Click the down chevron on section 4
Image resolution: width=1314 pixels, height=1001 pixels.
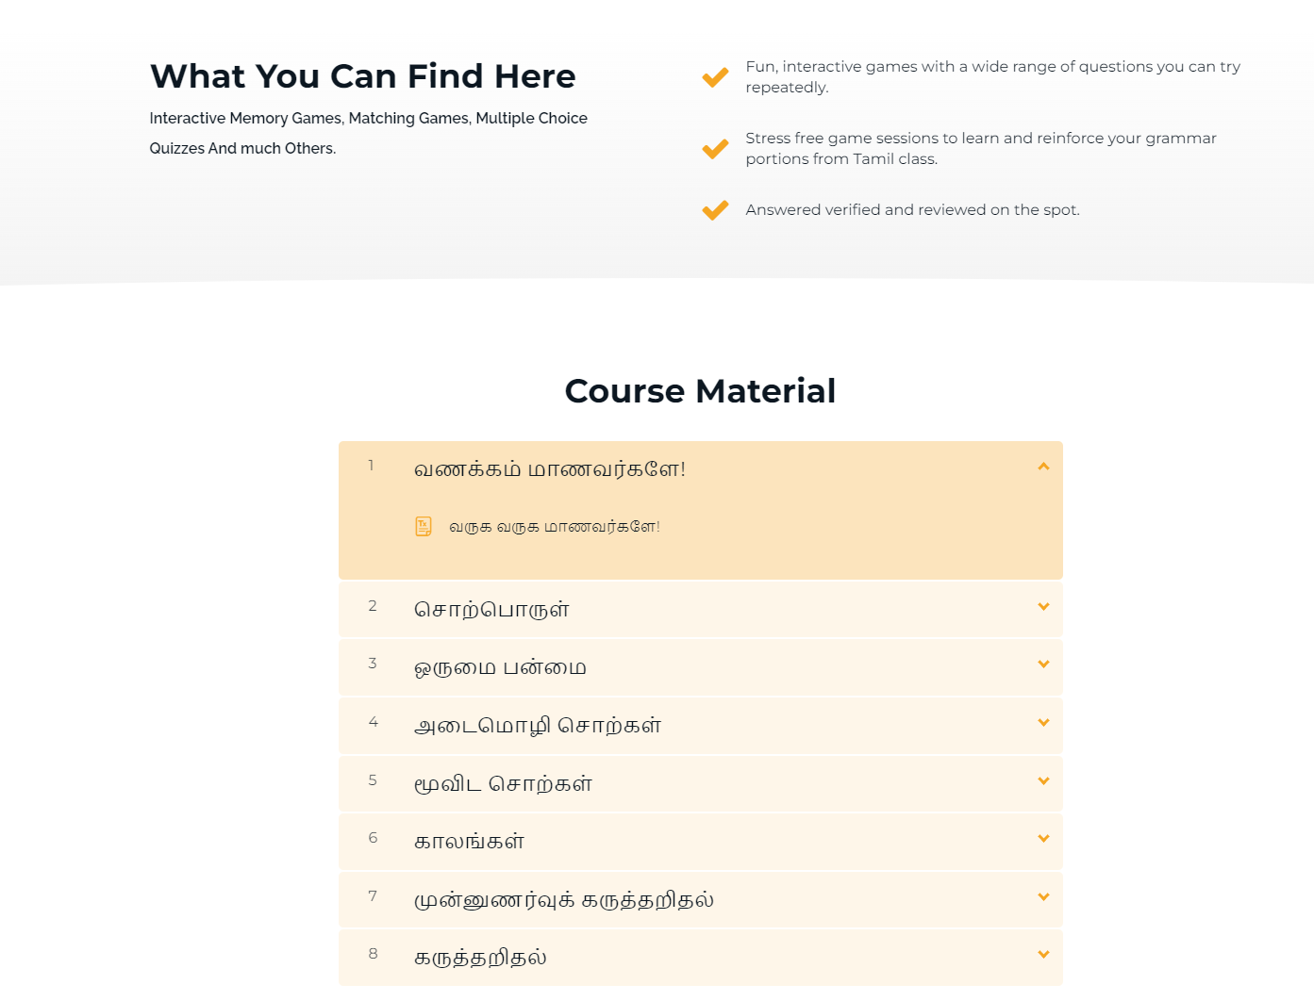click(1043, 723)
